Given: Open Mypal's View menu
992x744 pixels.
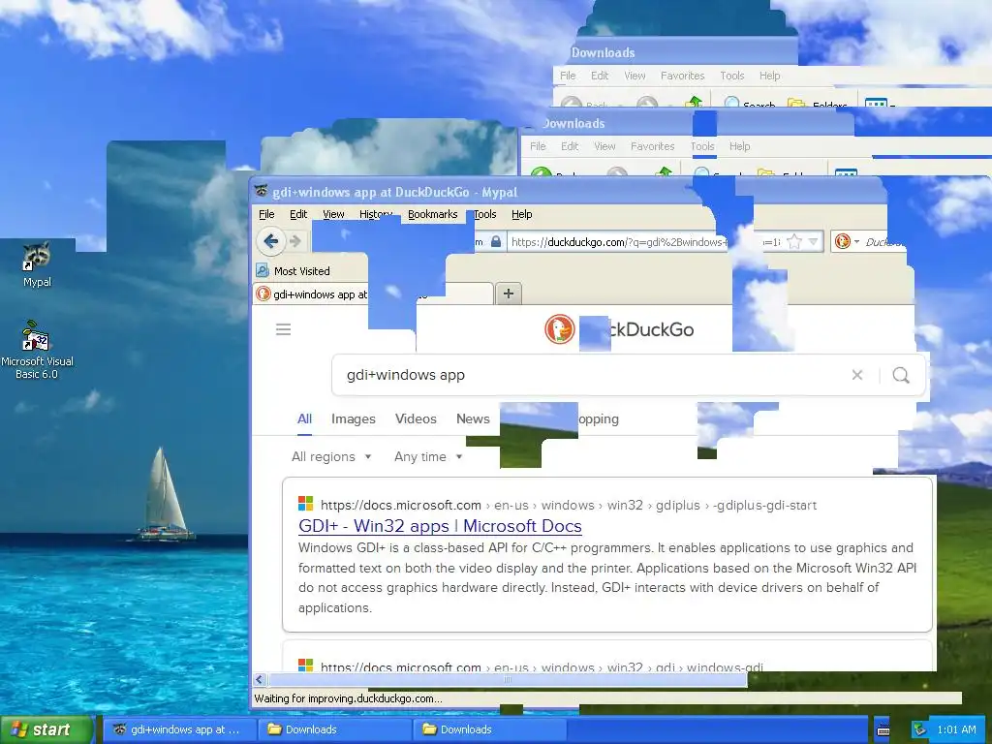Looking at the screenshot, I should pyautogui.click(x=333, y=214).
